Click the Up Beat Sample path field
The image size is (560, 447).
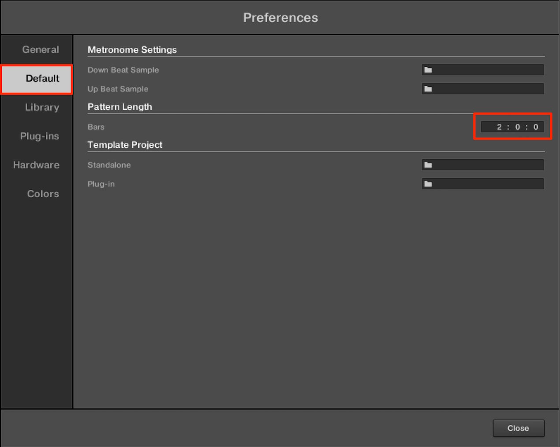(x=483, y=89)
